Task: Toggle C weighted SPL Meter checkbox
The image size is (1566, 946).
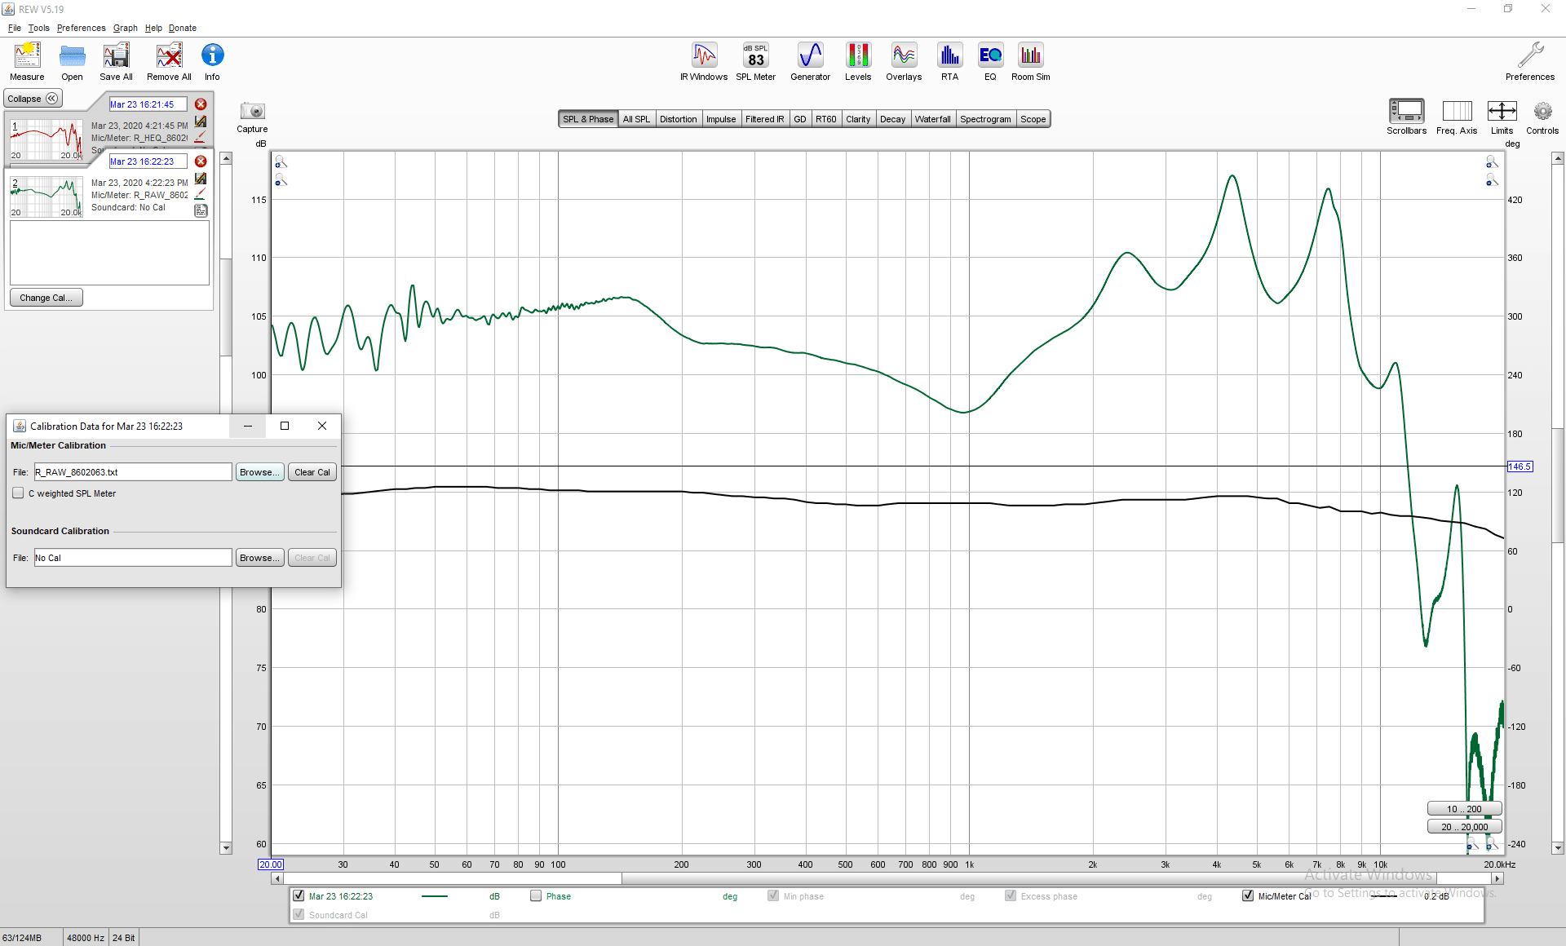Action: pos(18,493)
